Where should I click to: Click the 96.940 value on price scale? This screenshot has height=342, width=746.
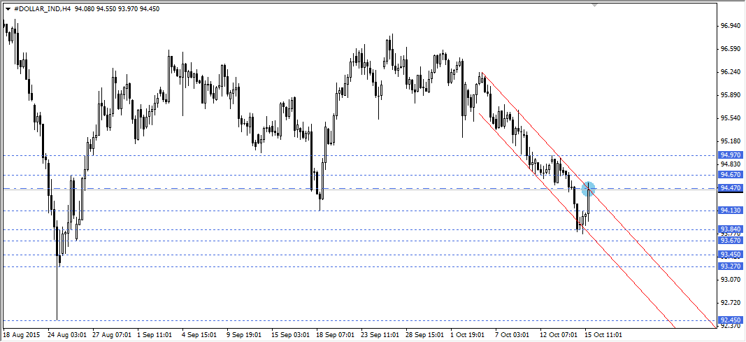click(x=730, y=26)
